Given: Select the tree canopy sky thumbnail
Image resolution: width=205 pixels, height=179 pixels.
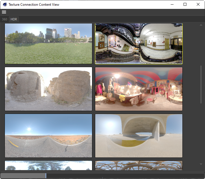Looking at the screenshot, I should pyautogui.click(x=48, y=165).
